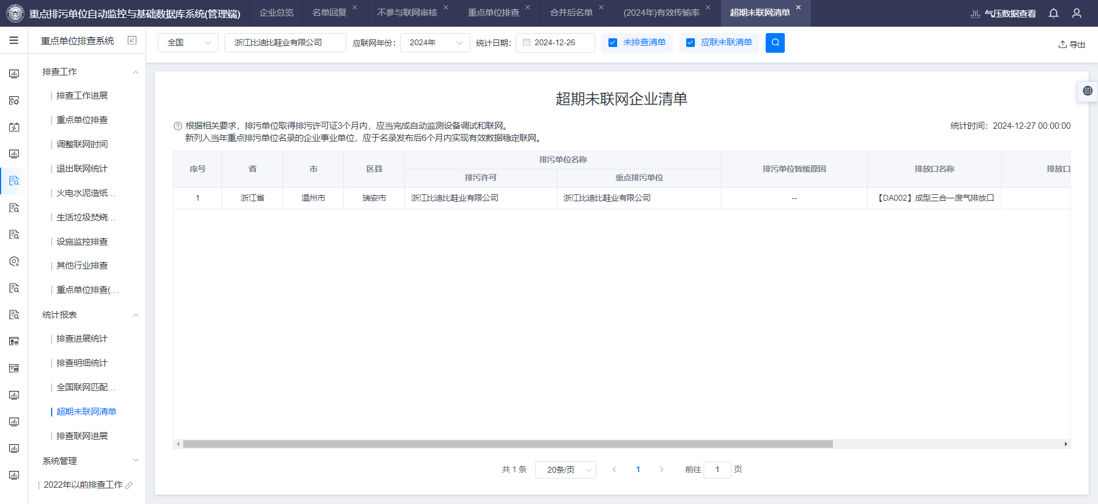Open 排查联网进展 menu item
1098x504 pixels.
tap(82, 436)
